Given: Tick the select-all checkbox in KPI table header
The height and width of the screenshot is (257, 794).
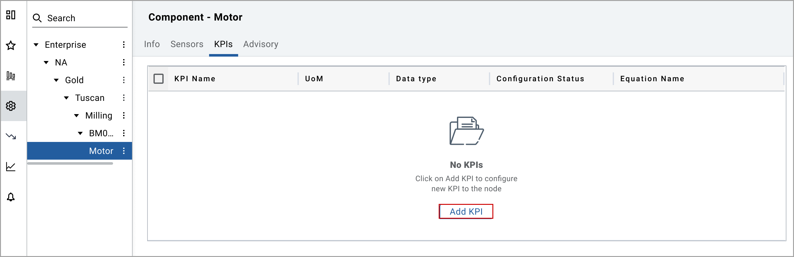Looking at the screenshot, I should pos(159,79).
